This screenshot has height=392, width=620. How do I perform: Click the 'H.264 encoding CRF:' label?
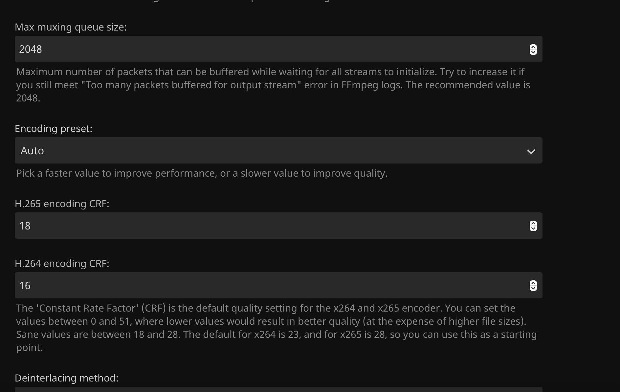[62, 263]
